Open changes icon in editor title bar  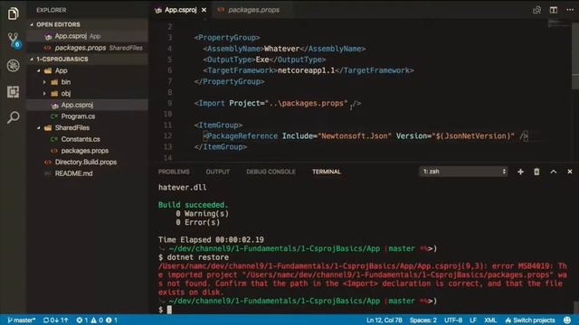coord(536,10)
